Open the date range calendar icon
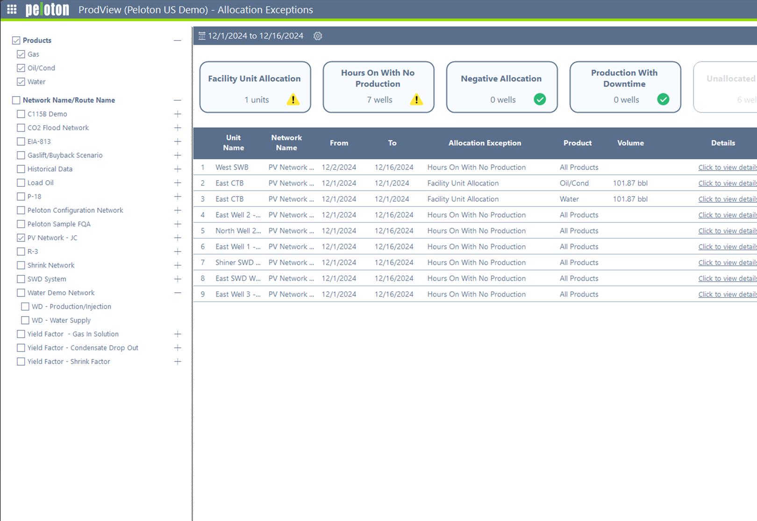The width and height of the screenshot is (757, 521). [x=201, y=35]
